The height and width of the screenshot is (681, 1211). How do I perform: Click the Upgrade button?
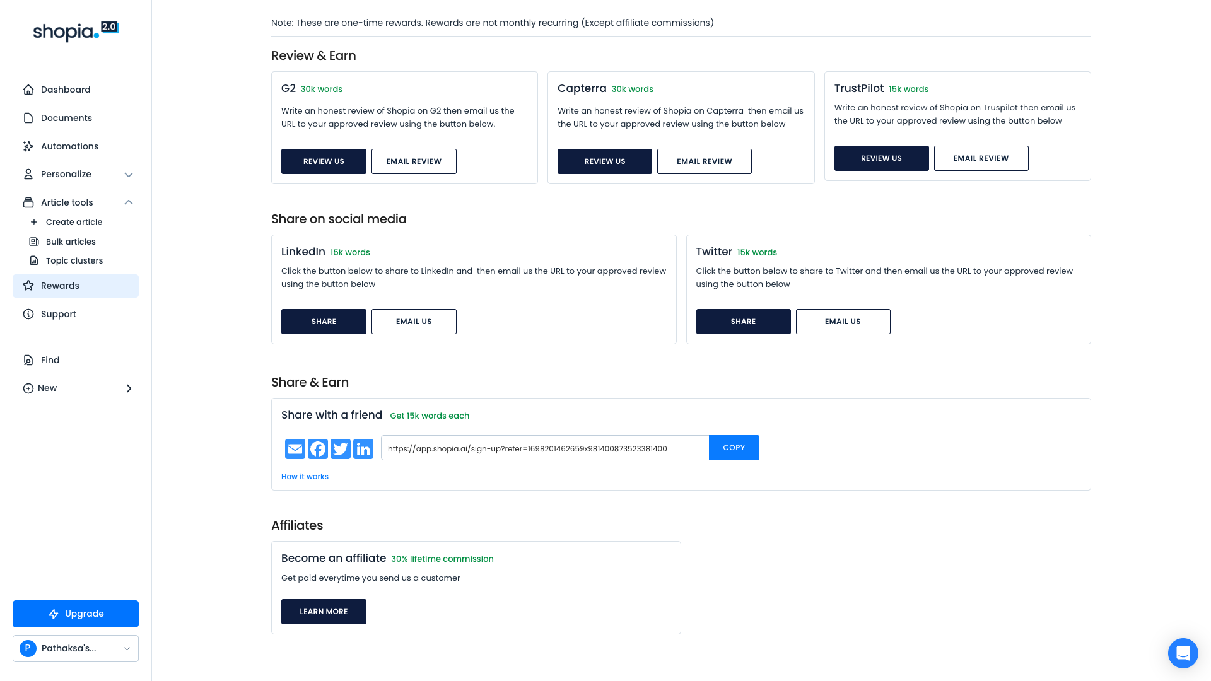tap(76, 614)
